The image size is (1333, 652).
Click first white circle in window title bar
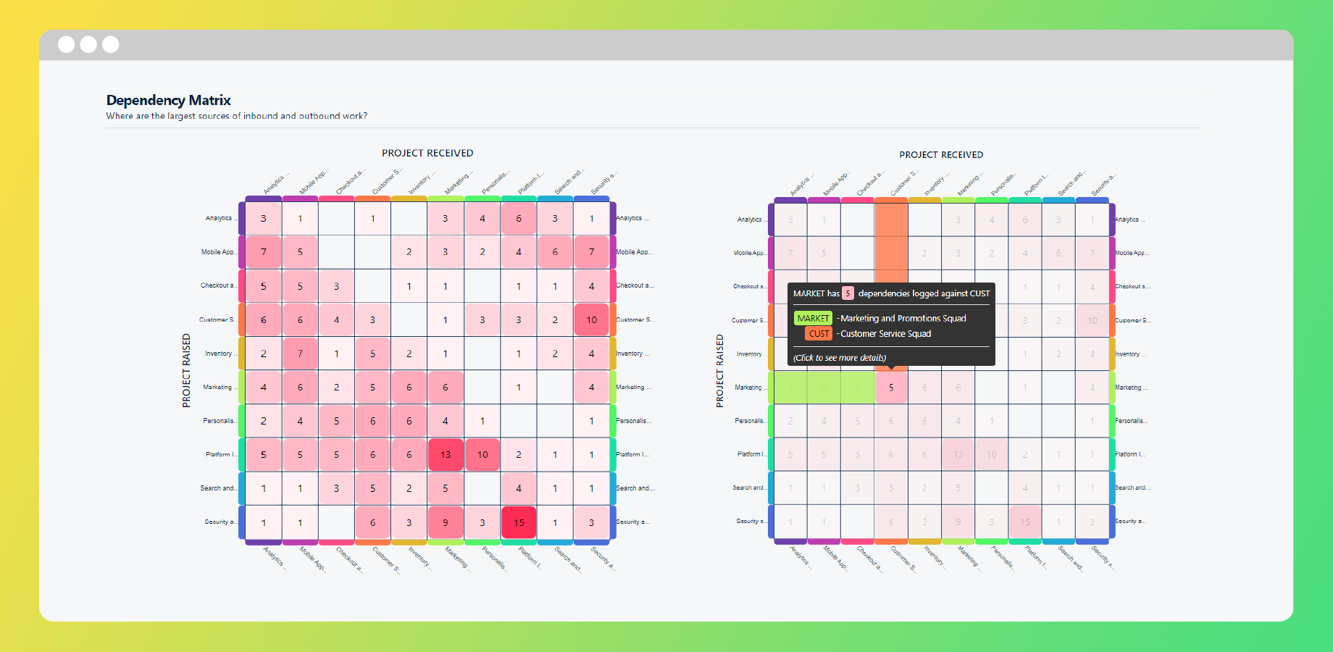point(66,44)
